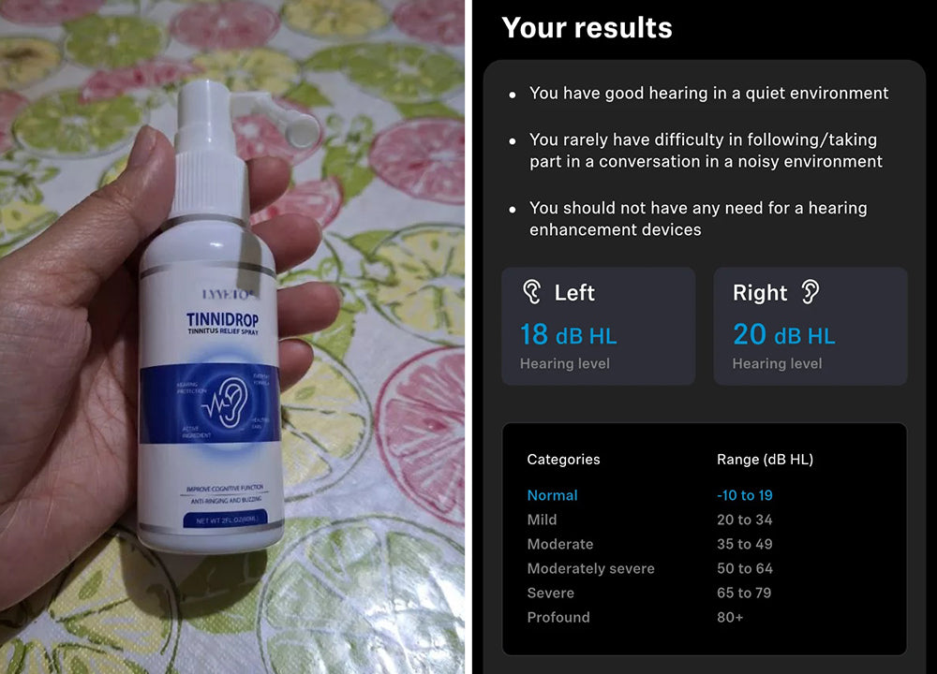Click the left ear icon beside Left
Screen dimensions: 937x674
(x=532, y=292)
